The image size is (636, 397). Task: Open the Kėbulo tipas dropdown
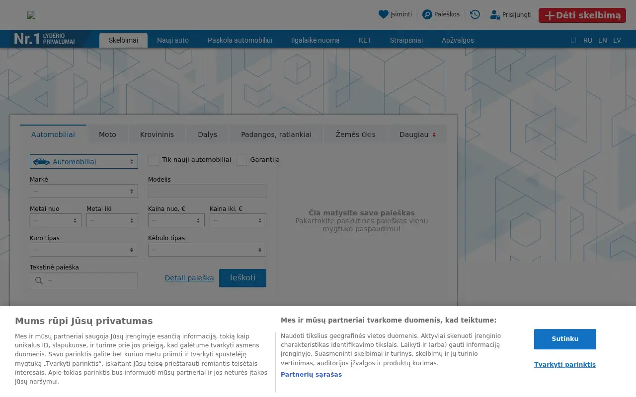pyautogui.click(x=207, y=250)
